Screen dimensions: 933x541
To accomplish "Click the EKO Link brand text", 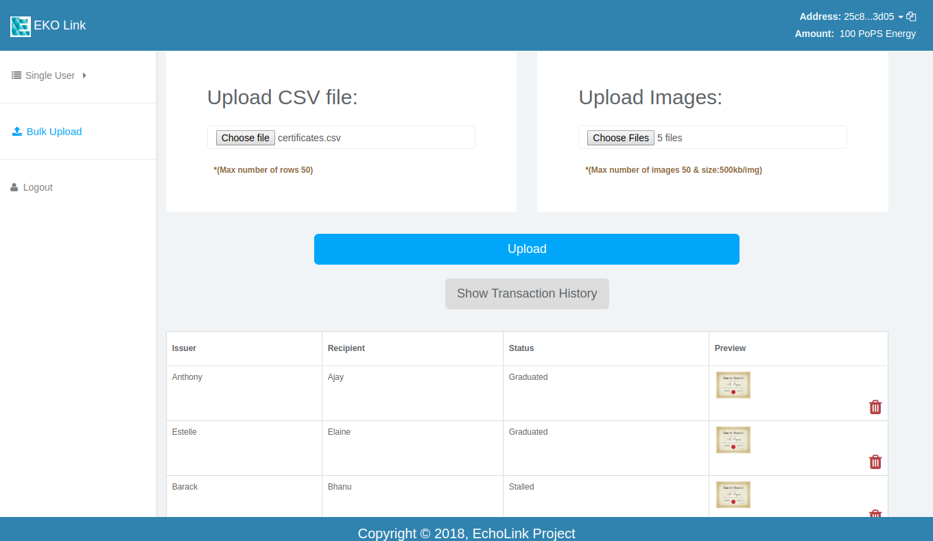I will click(x=60, y=25).
